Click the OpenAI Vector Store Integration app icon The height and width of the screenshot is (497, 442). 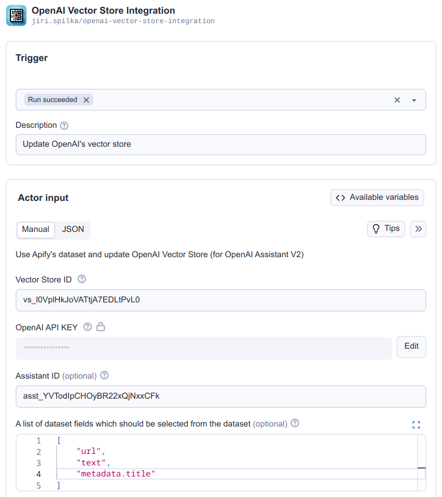click(x=16, y=15)
